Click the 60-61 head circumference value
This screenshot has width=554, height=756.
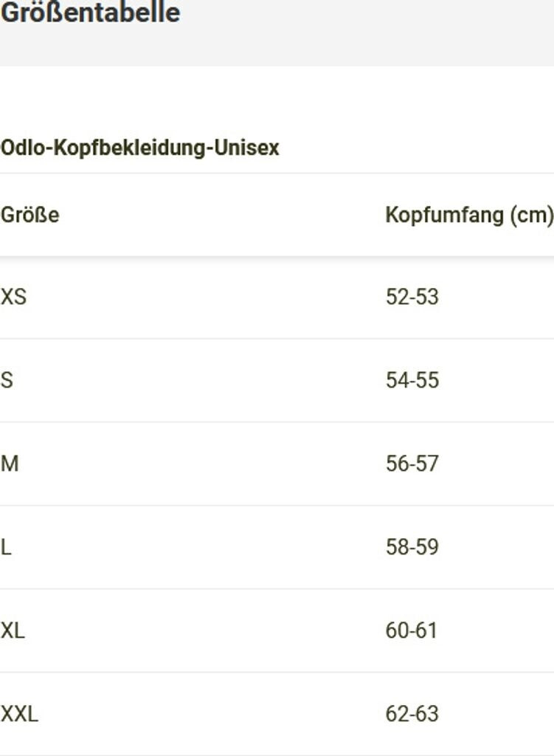click(412, 630)
